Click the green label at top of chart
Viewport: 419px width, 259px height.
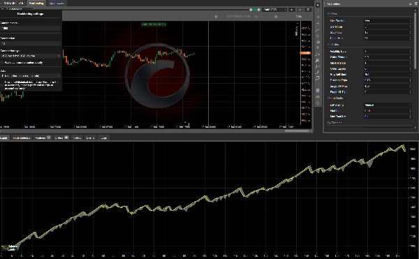(154, 24)
